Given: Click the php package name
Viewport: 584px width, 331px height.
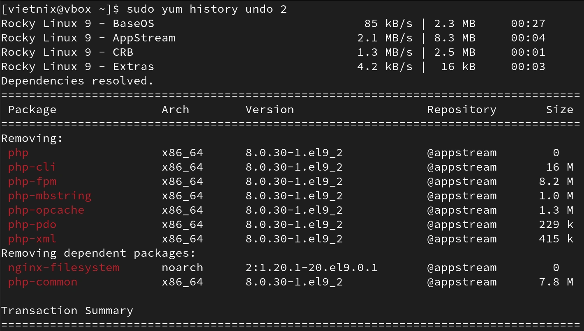Looking at the screenshot, I should coord(18,153).
